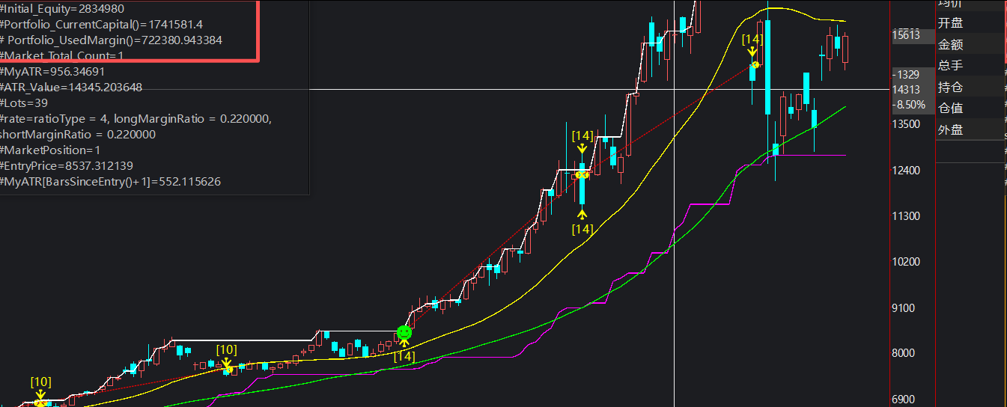Click the 15613 current price tag on the axis

pos(907,35)
